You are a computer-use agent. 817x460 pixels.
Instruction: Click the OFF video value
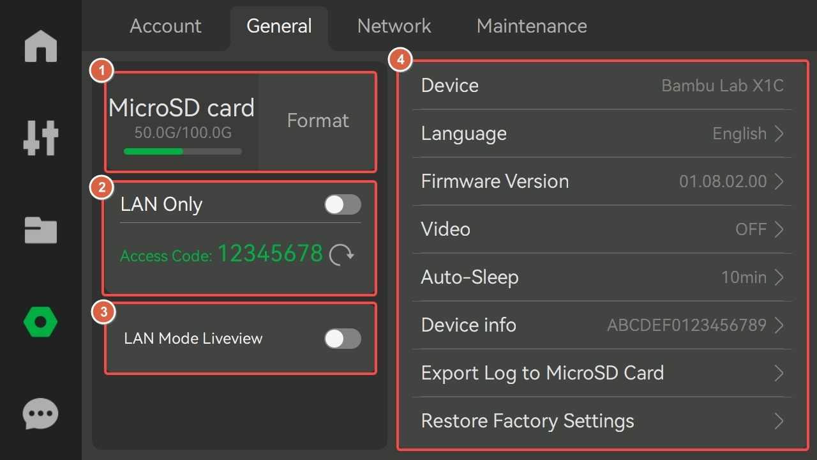751,229
